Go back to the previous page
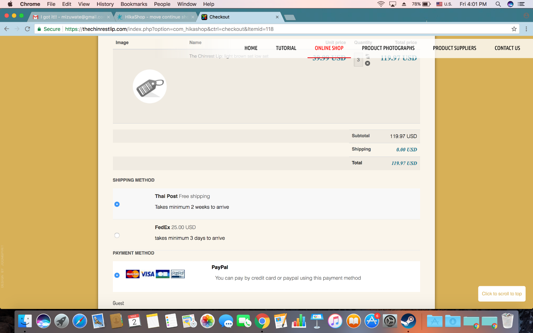The image size is (533, 333). (7, 29)
